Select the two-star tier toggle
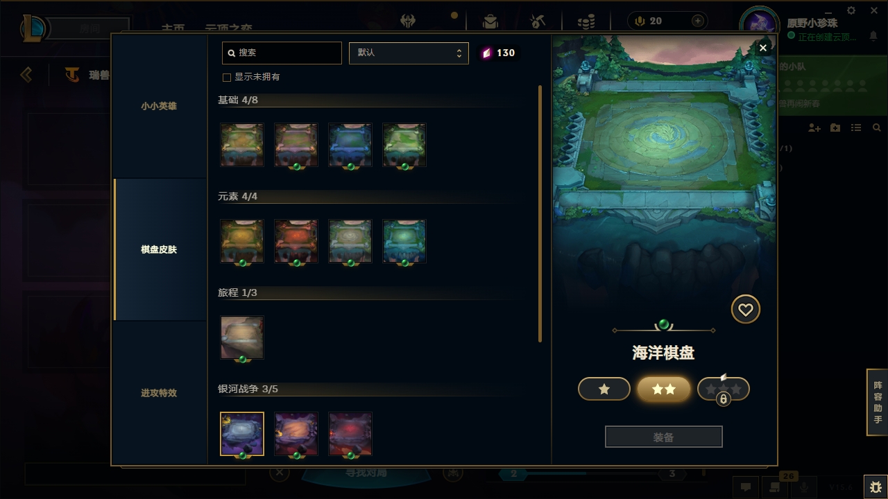888x499 pixels. [x=664, y=389]
